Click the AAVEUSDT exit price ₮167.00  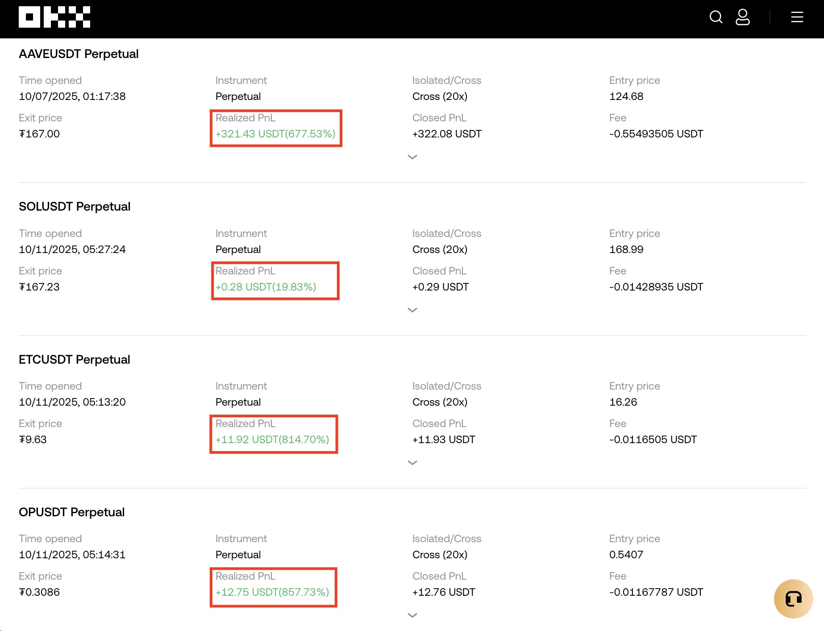click(x=39, y=134)
